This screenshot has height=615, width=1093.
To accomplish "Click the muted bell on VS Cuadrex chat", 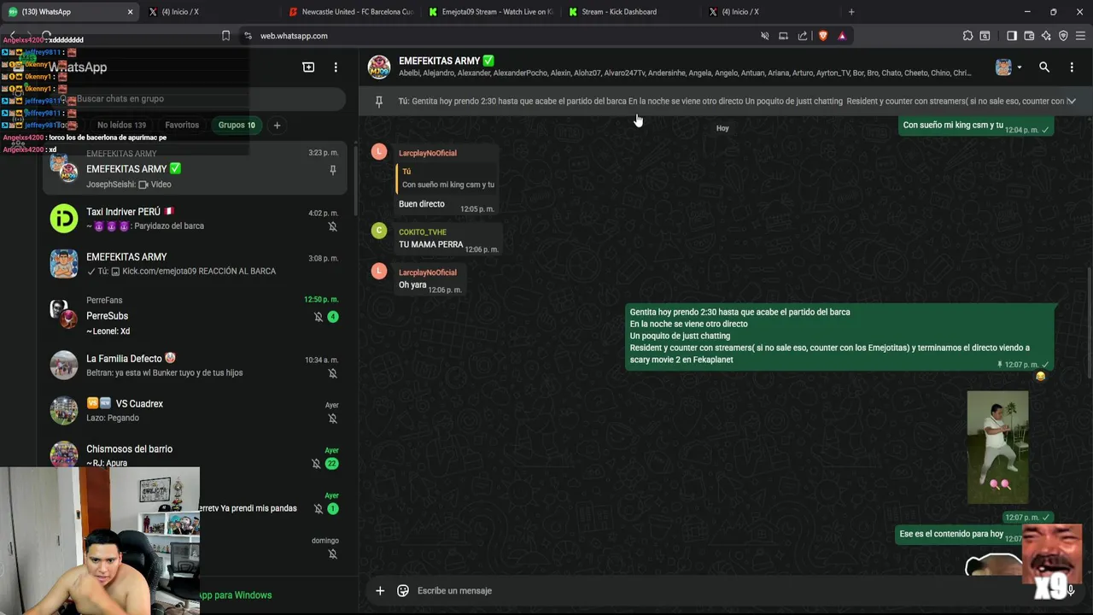I will pyautogui.click(x=332, y=419).
